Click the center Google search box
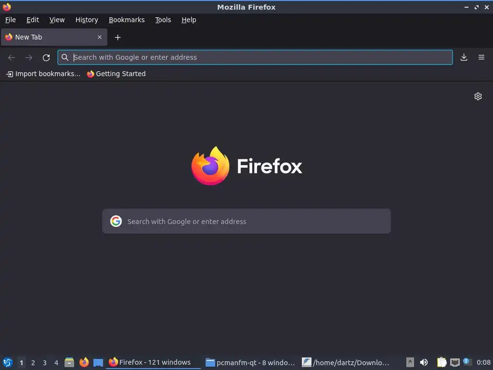Image resolution: width=493 pixels, height=370 pixels. (246, 221)
